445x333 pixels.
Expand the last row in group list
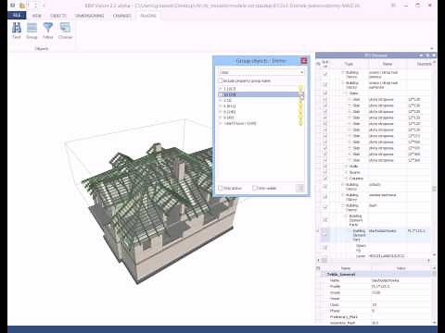(221, 123)
